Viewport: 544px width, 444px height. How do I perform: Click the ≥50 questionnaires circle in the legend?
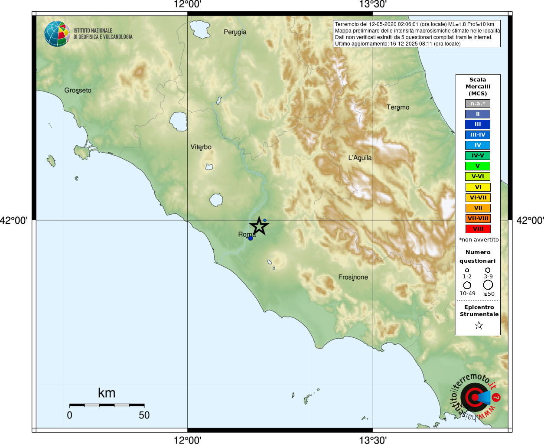coord(488,285)
